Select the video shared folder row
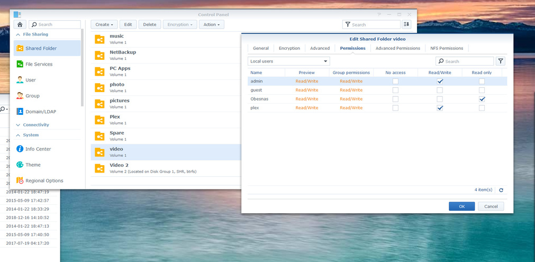535x262 pixels. 166,152
